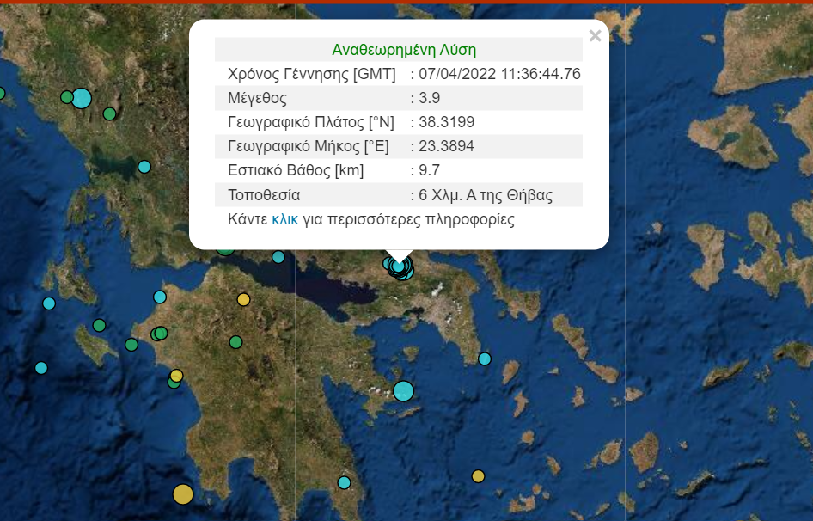Click the large cyan marker in northwestern Greece
This screenshot has width=813, height=521.
coord(81,98)
